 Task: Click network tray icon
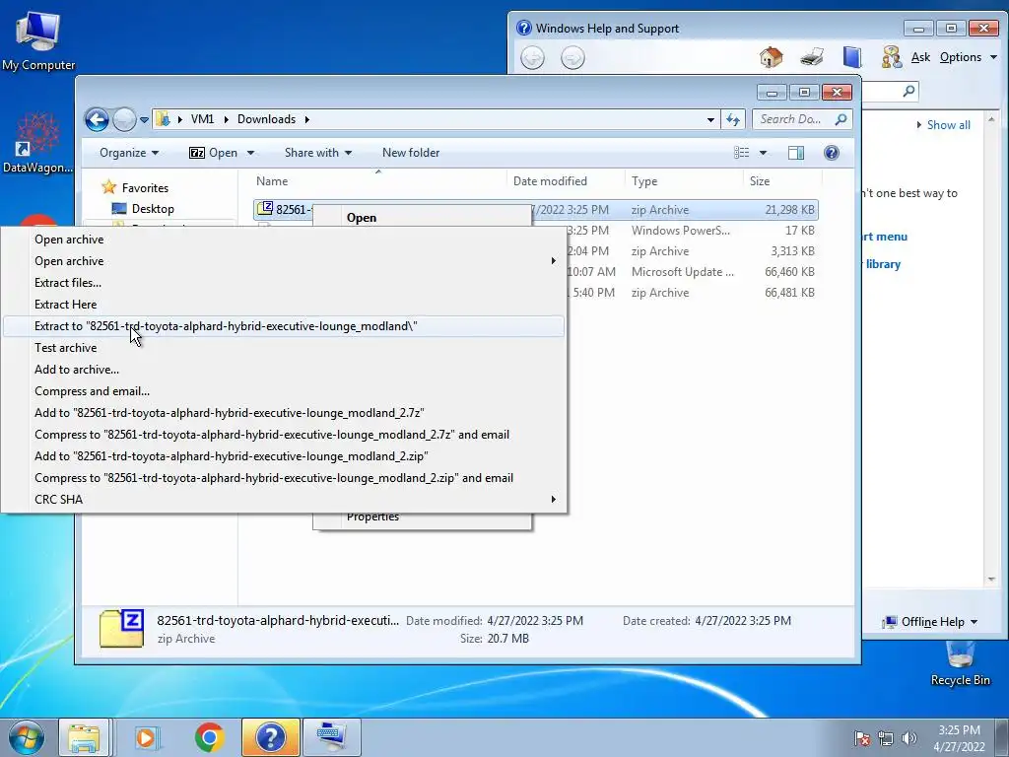coord(886,738)
